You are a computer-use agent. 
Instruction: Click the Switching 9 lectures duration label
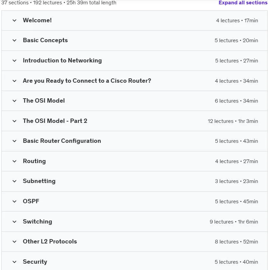tap(234, 222)
